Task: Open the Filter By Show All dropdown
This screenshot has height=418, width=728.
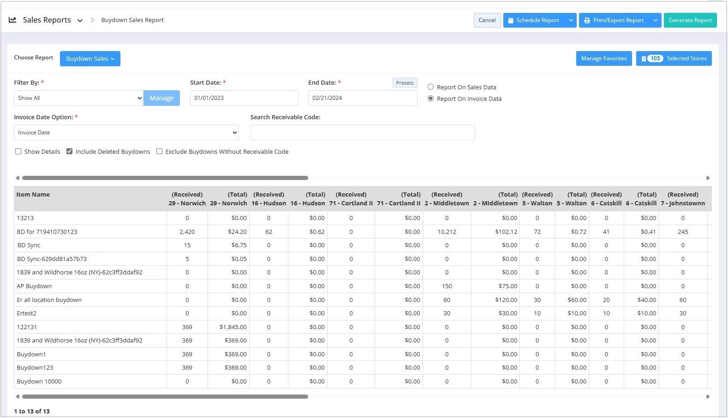Action: pyautogui.click(x=78, y=98)
